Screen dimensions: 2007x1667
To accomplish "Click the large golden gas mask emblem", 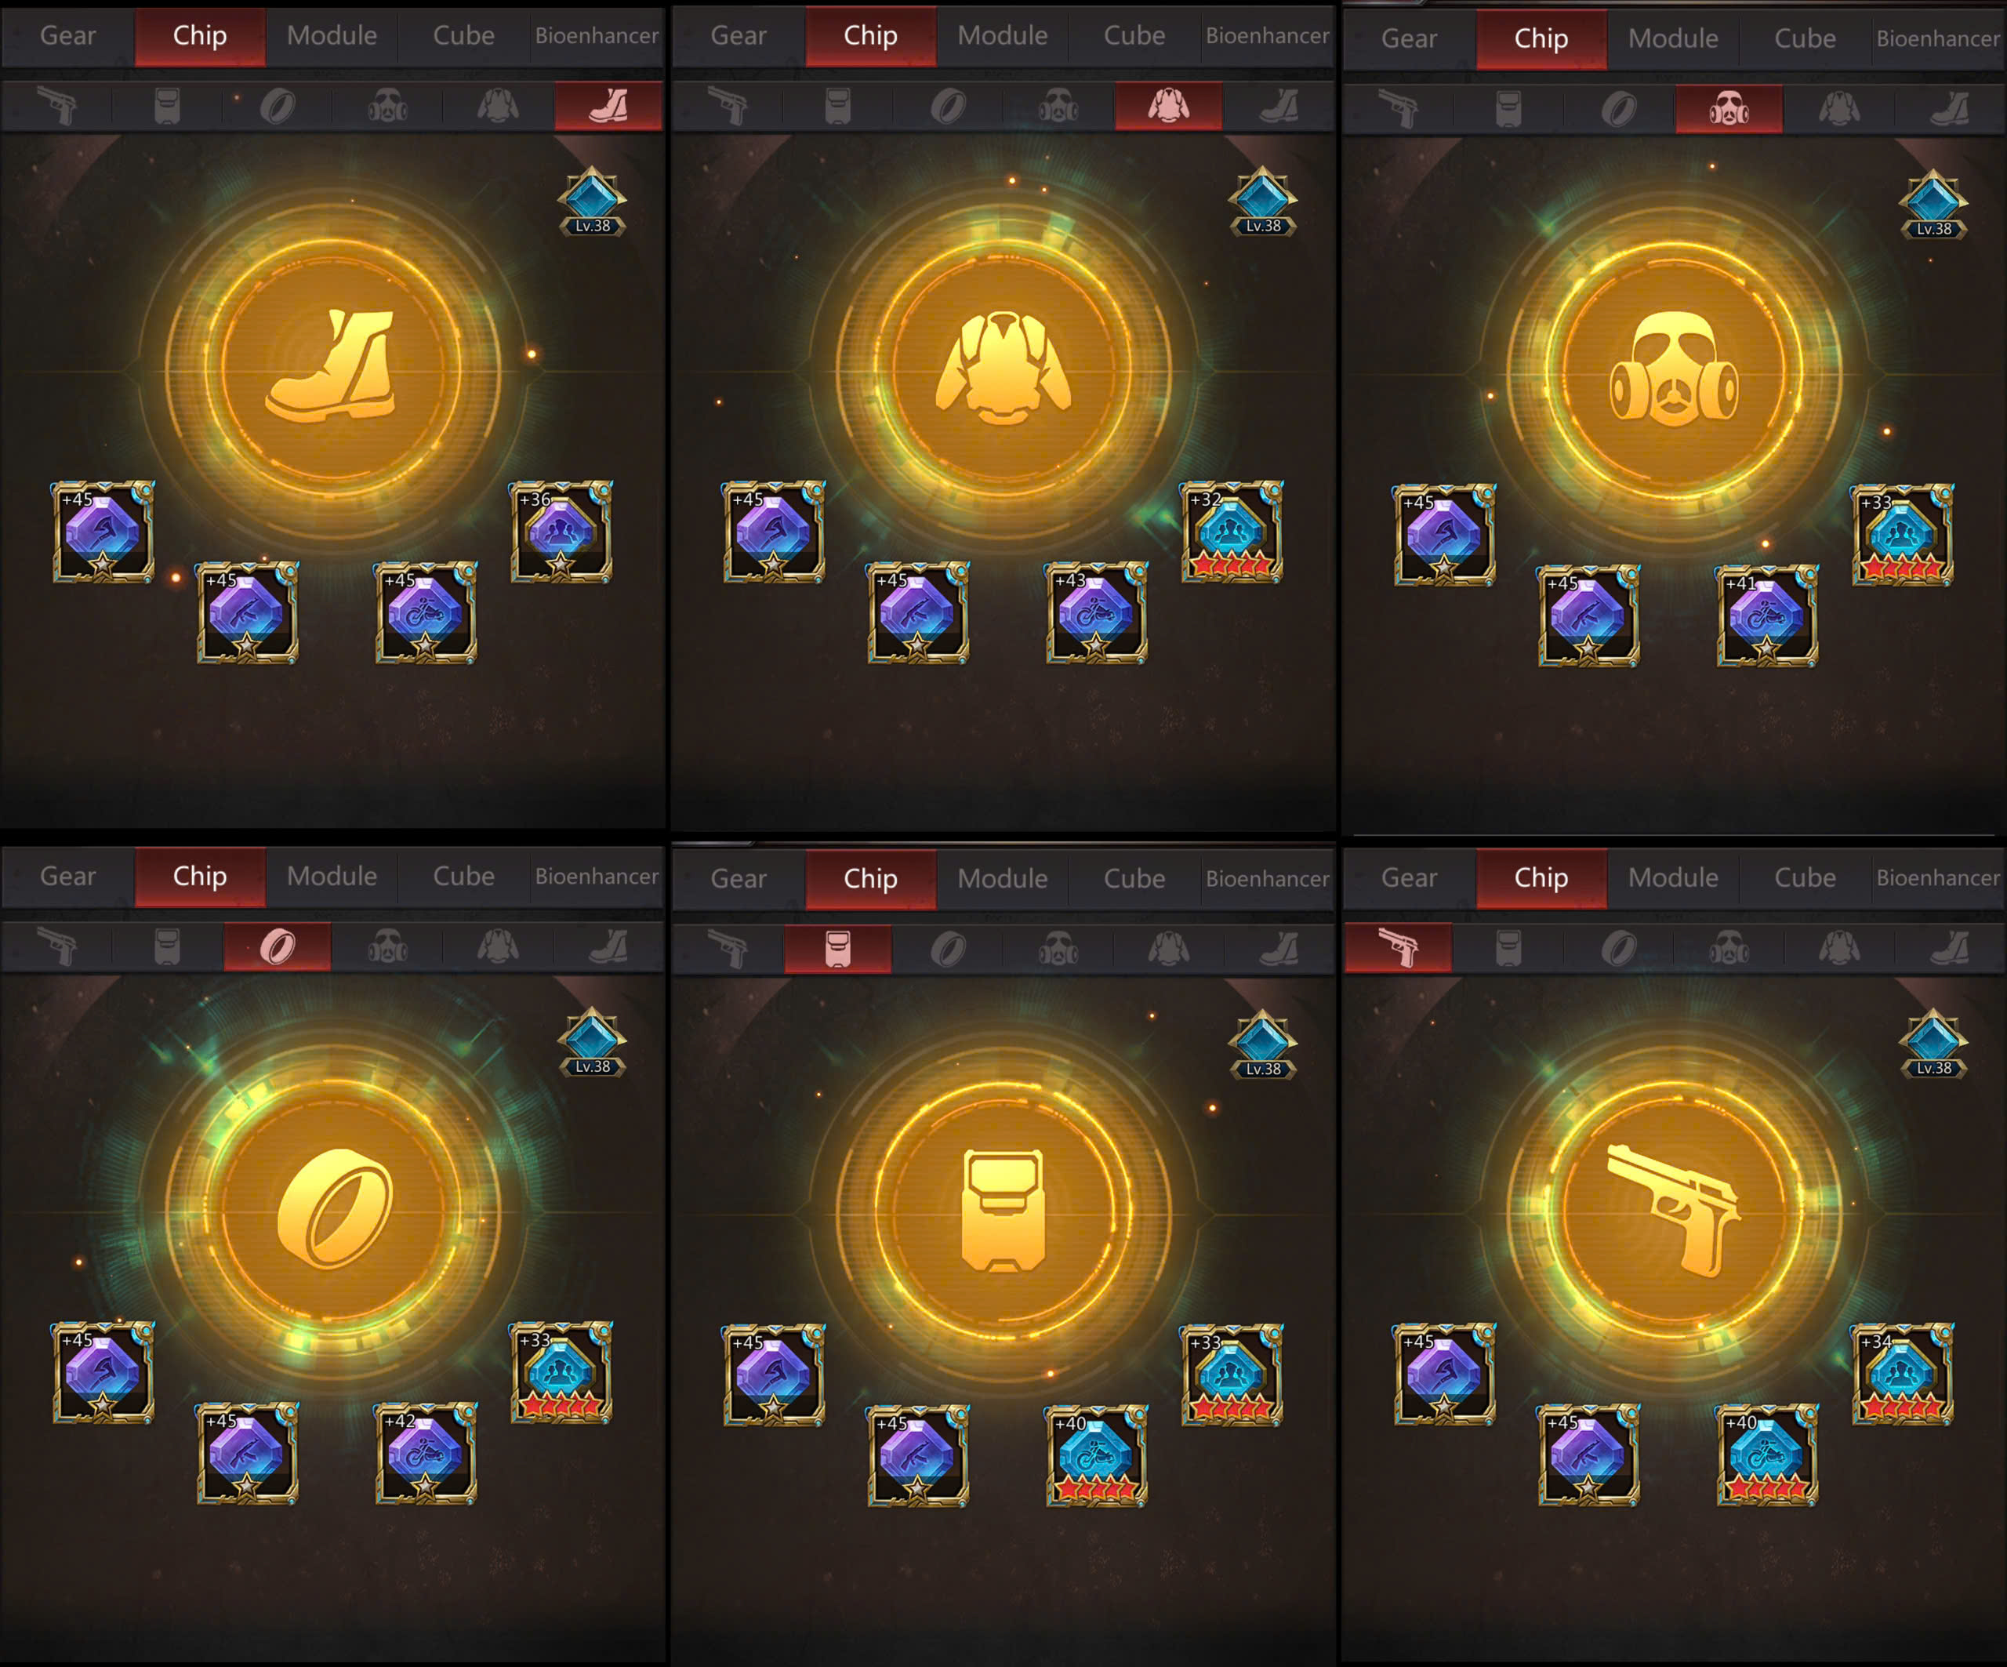I will tap(1675, 371).
